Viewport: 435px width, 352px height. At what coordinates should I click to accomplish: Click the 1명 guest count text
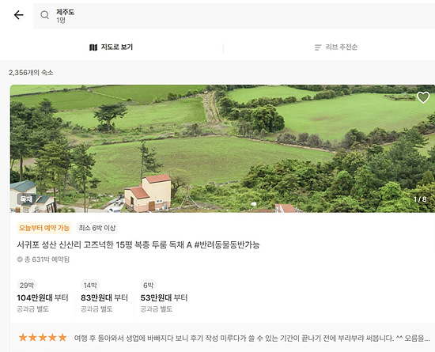(x=61, y=21)
